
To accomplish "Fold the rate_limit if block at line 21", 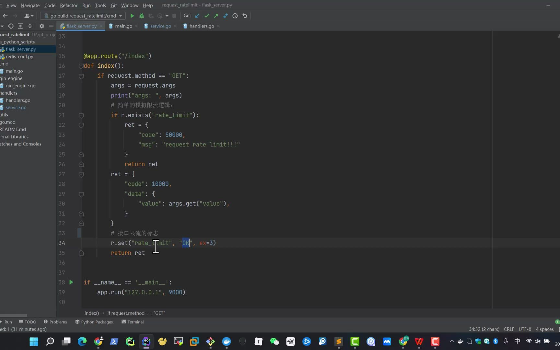I will point(81,115).
